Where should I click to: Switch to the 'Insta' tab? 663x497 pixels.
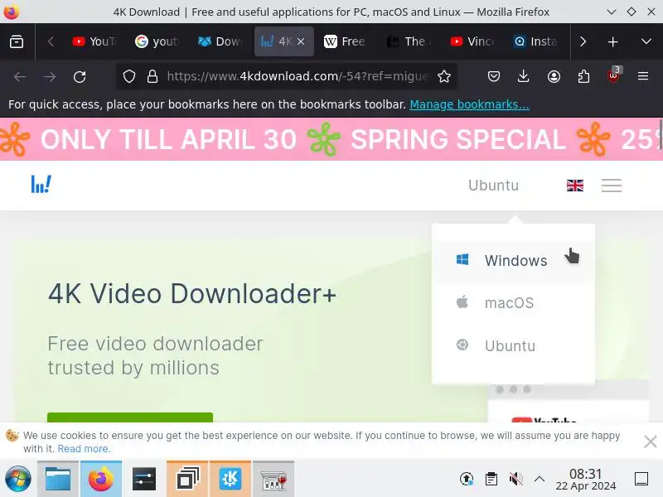(x=535, y=41)
